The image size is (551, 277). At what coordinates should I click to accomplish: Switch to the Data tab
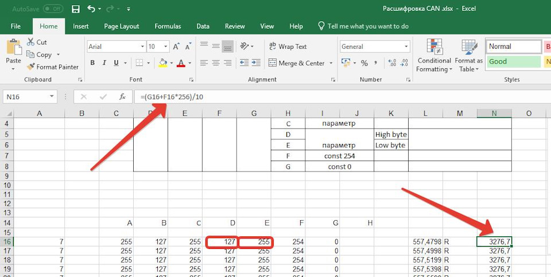tap(203, 26)
